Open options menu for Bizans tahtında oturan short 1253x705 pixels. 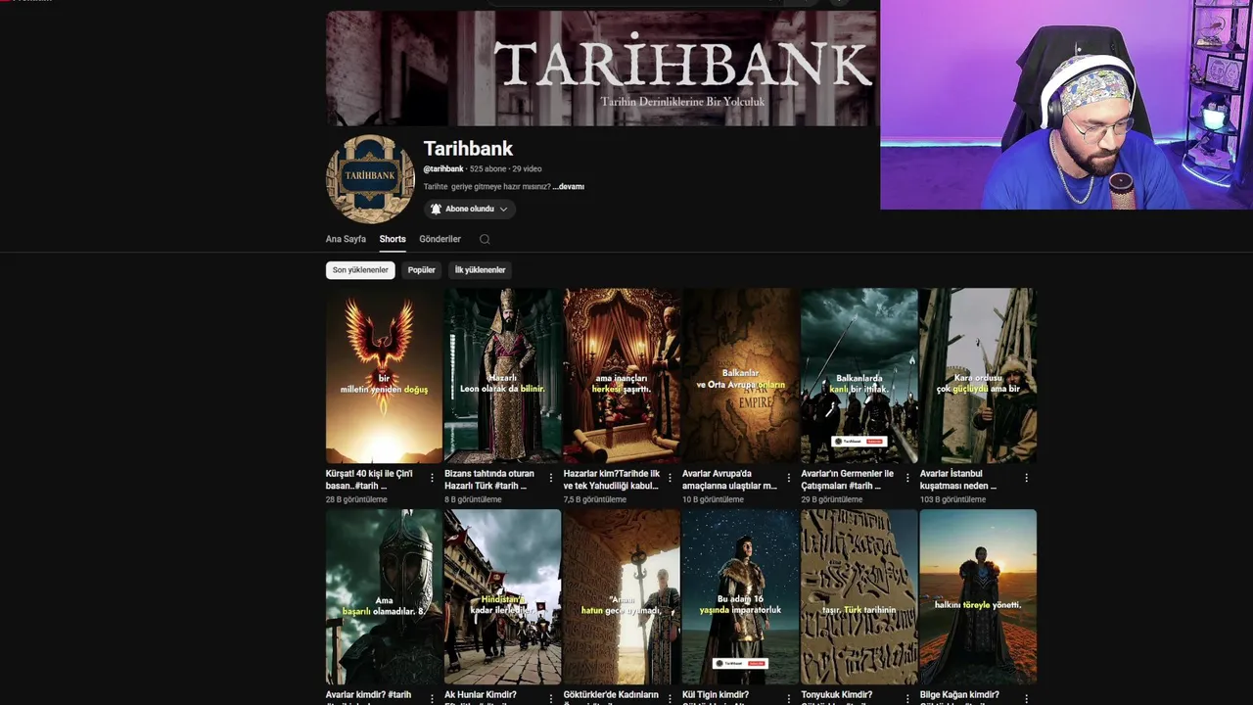click(550, 478)
